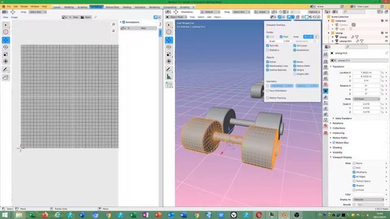Click the Location X value field
The image size is (390, 219).
366,72
